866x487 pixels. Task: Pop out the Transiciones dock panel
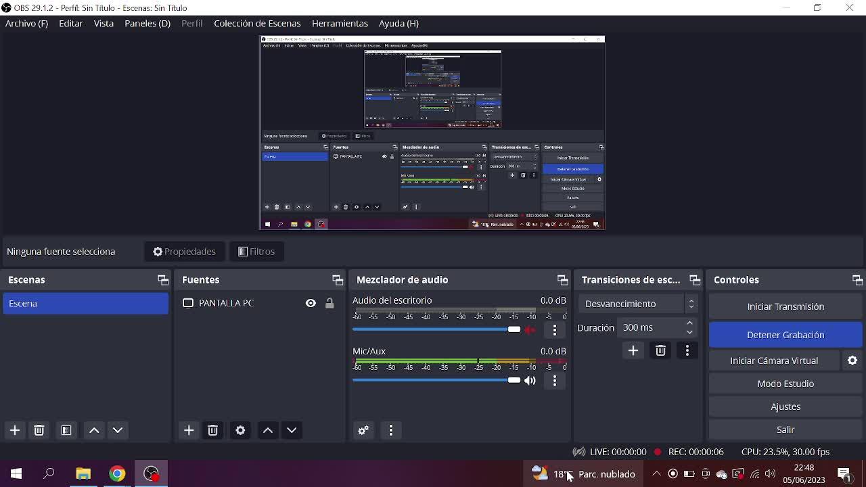click(x=695, y=280)
